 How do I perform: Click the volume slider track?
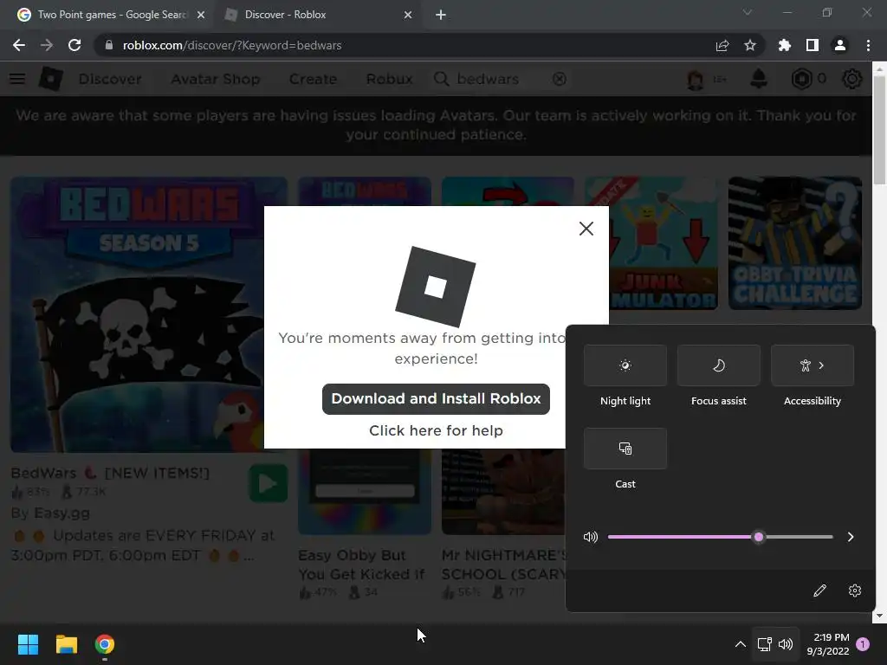[720, 537]
